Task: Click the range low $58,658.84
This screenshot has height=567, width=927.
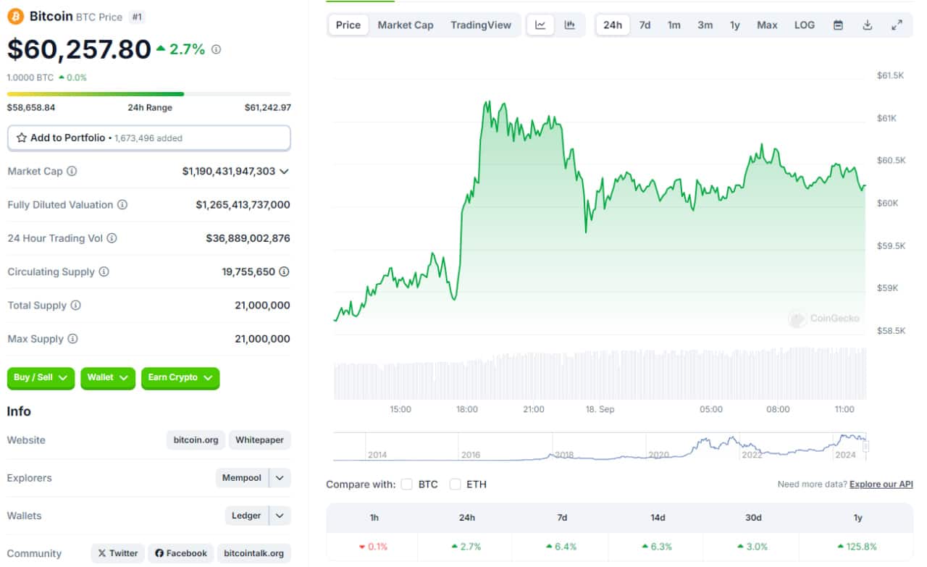Action: (x=31, y=107)
